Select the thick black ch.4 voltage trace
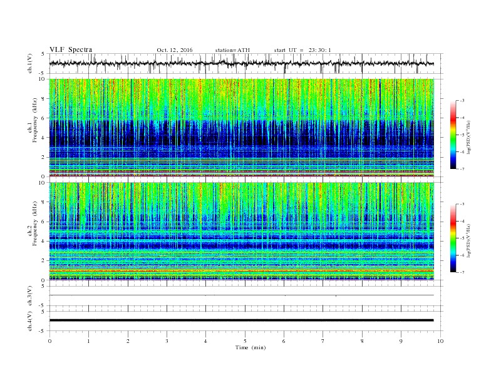 pyautogui.click(x=241, y=320)
